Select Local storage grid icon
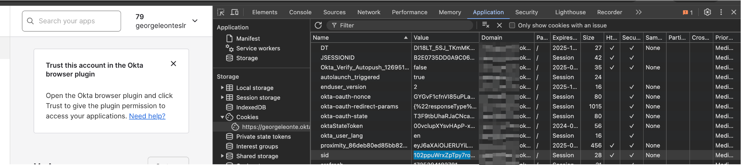This screenshot has width=741, height=165. pos(229,88)
